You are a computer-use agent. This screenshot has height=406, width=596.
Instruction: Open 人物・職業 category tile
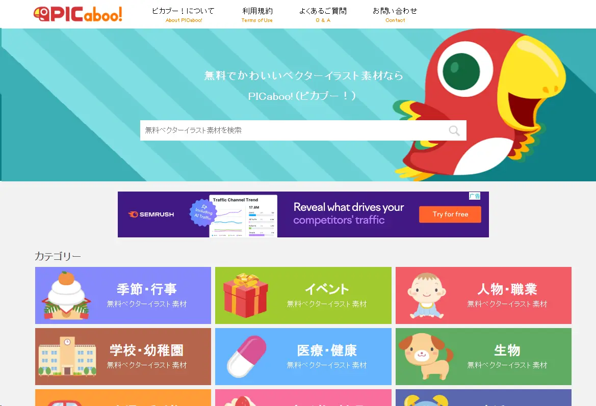(483, 295)
